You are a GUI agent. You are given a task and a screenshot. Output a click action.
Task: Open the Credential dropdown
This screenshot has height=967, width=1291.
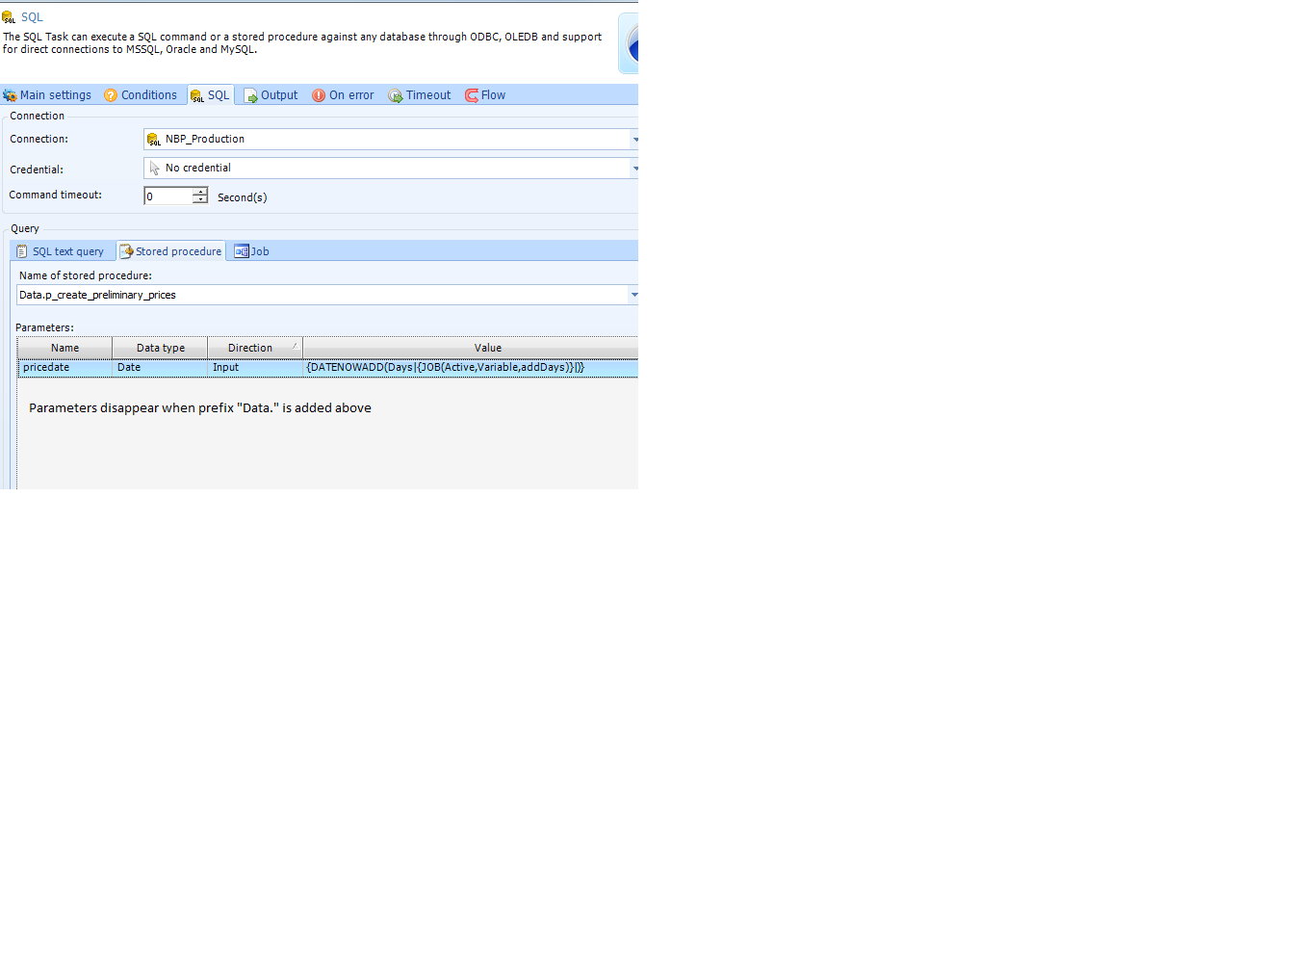(634, 169)
